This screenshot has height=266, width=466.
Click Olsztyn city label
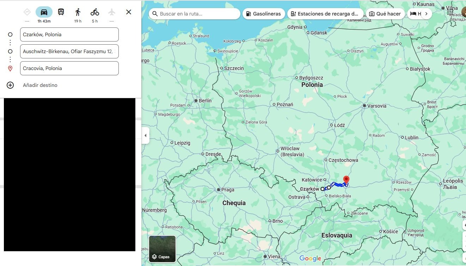tap(357, 51)
